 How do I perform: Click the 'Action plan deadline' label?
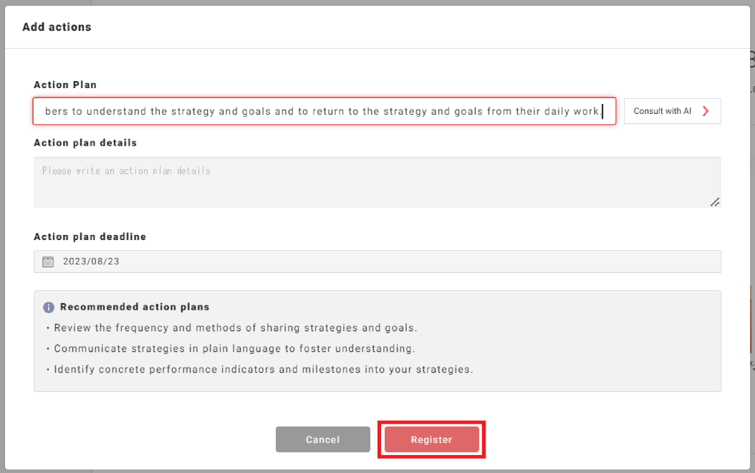click(90, 236)
